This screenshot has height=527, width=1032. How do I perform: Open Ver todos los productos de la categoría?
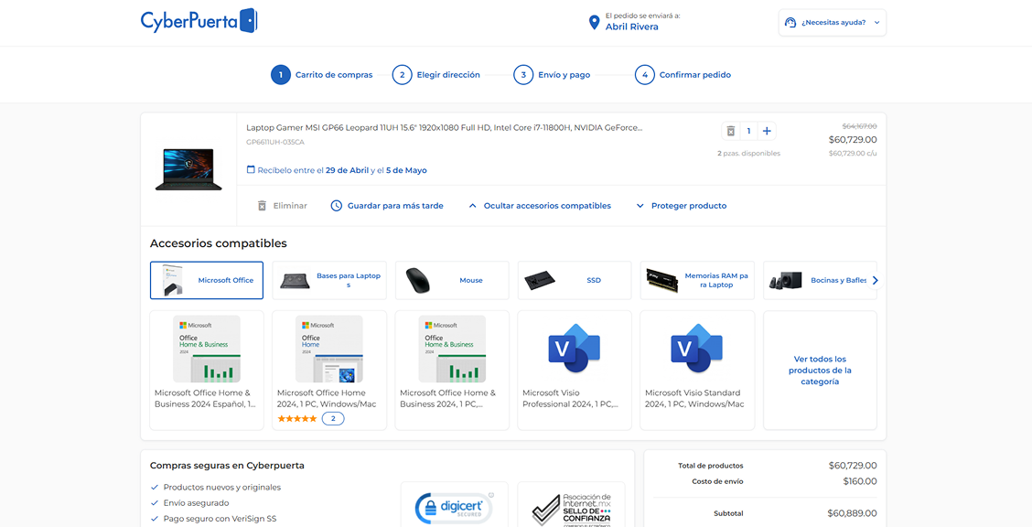click(x=820, y=370)
